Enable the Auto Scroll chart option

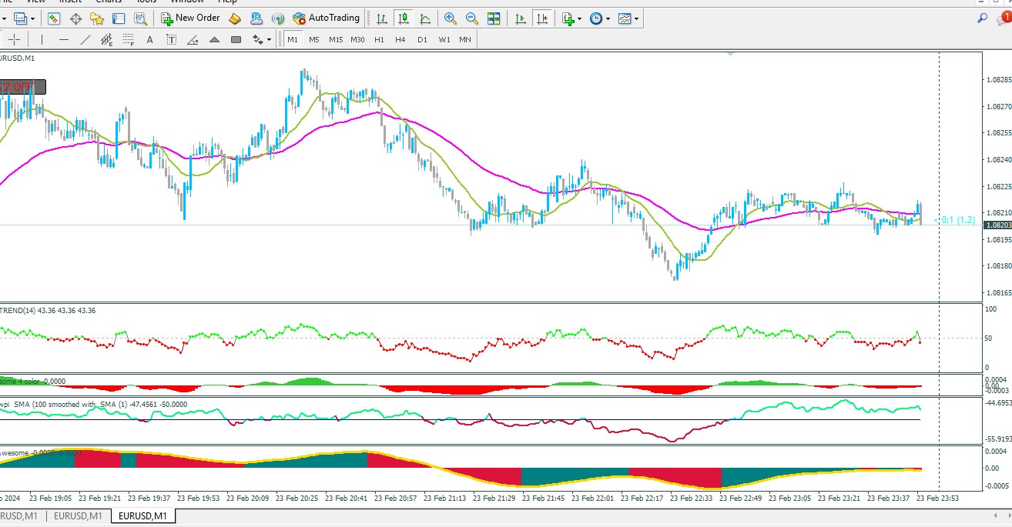(x=521, y=18)
